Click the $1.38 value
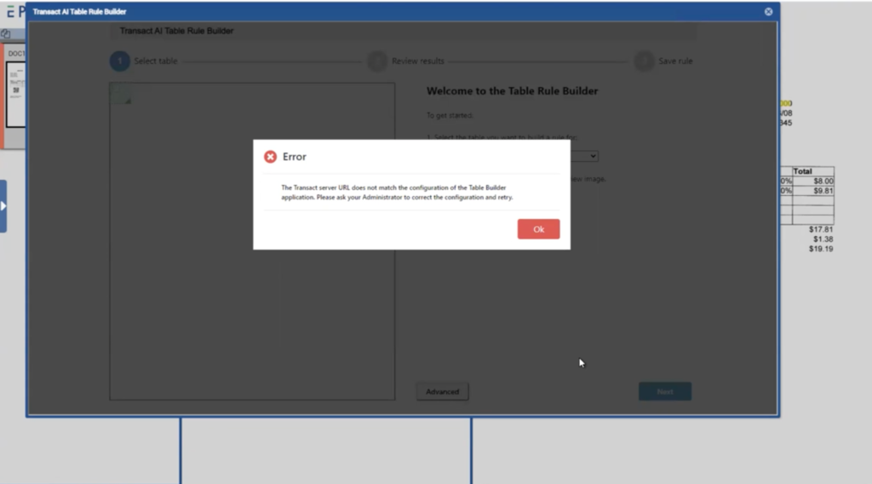 click(823, 239)
